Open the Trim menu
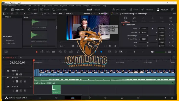 tap(29, 6)
